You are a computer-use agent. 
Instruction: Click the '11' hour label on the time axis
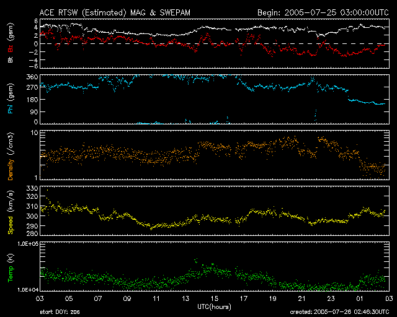156,299
